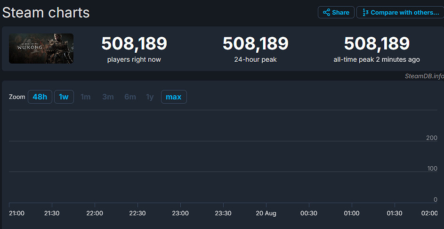Click the 23:30 time axis label
Screen dimensions: 444x229
coord(223,213)
